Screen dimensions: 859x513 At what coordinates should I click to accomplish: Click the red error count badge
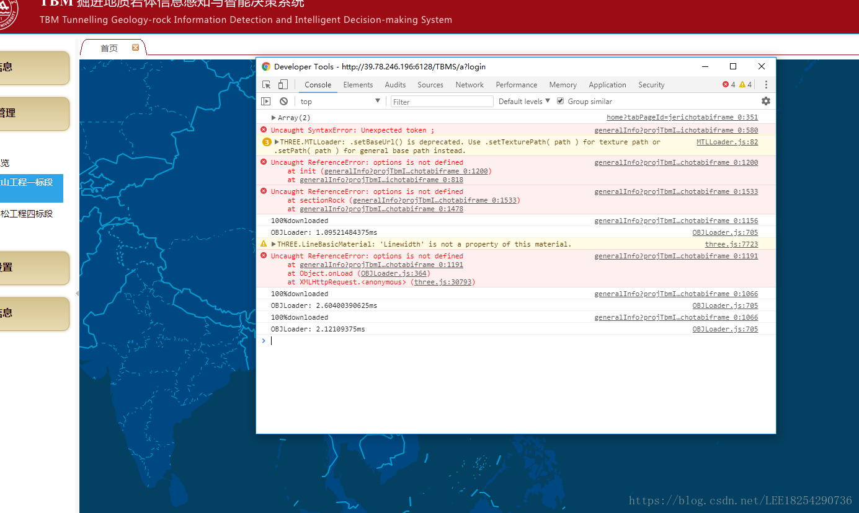point(729,85)
